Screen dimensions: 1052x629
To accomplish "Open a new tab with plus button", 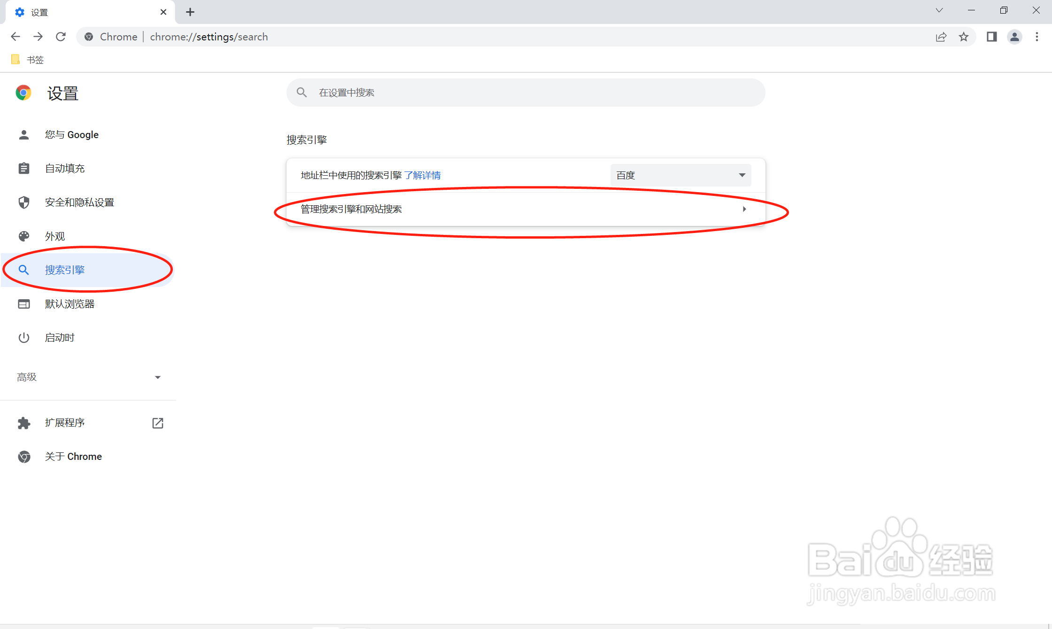I will tap(190, 12).
